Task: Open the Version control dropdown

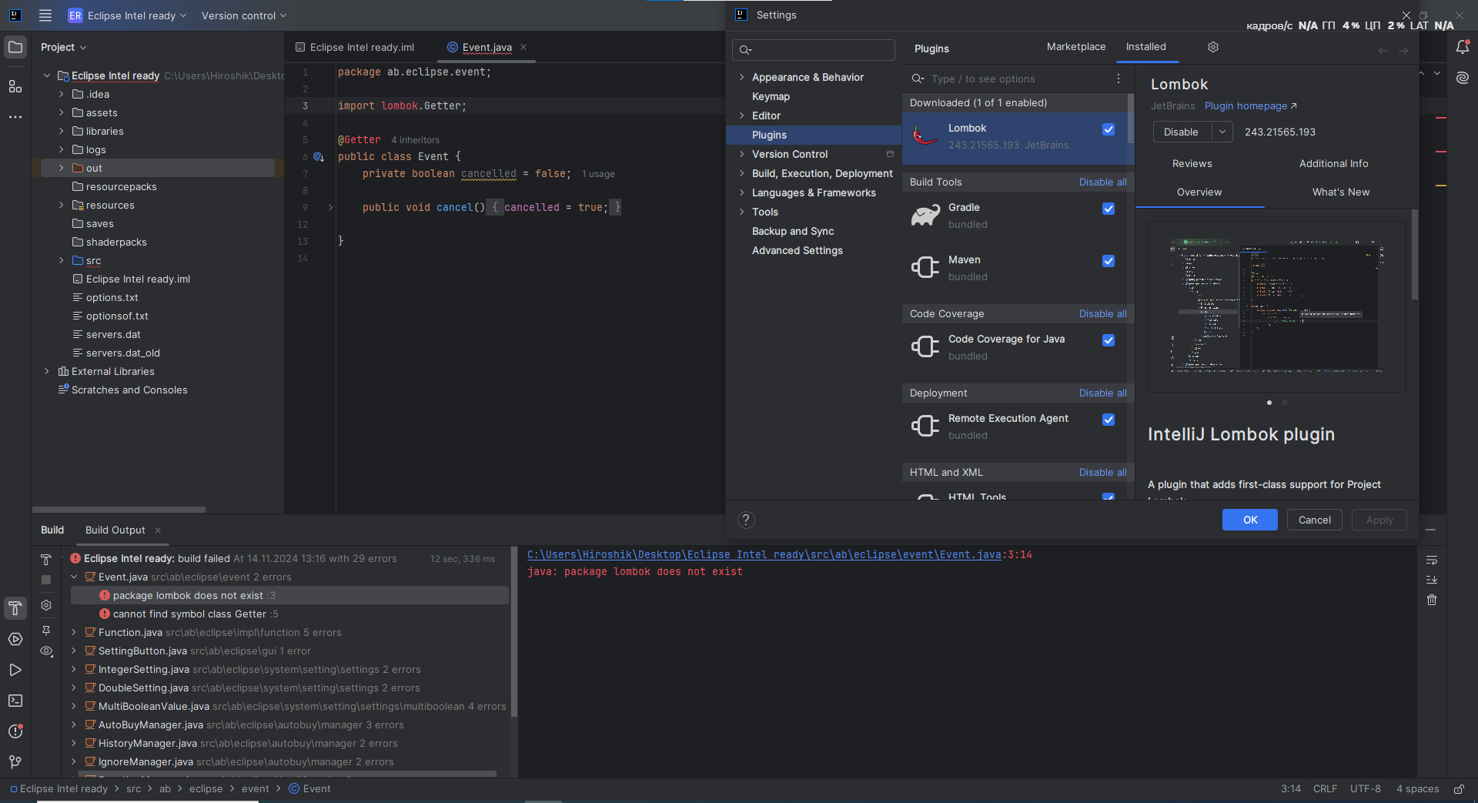Action: tap(244, 15)
